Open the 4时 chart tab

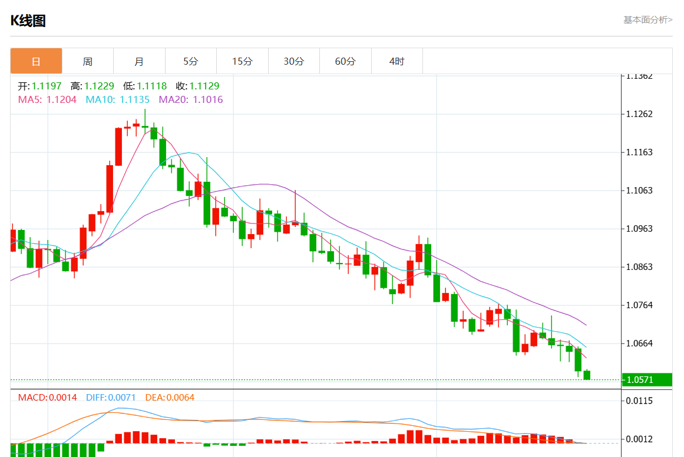coord(396,61)
